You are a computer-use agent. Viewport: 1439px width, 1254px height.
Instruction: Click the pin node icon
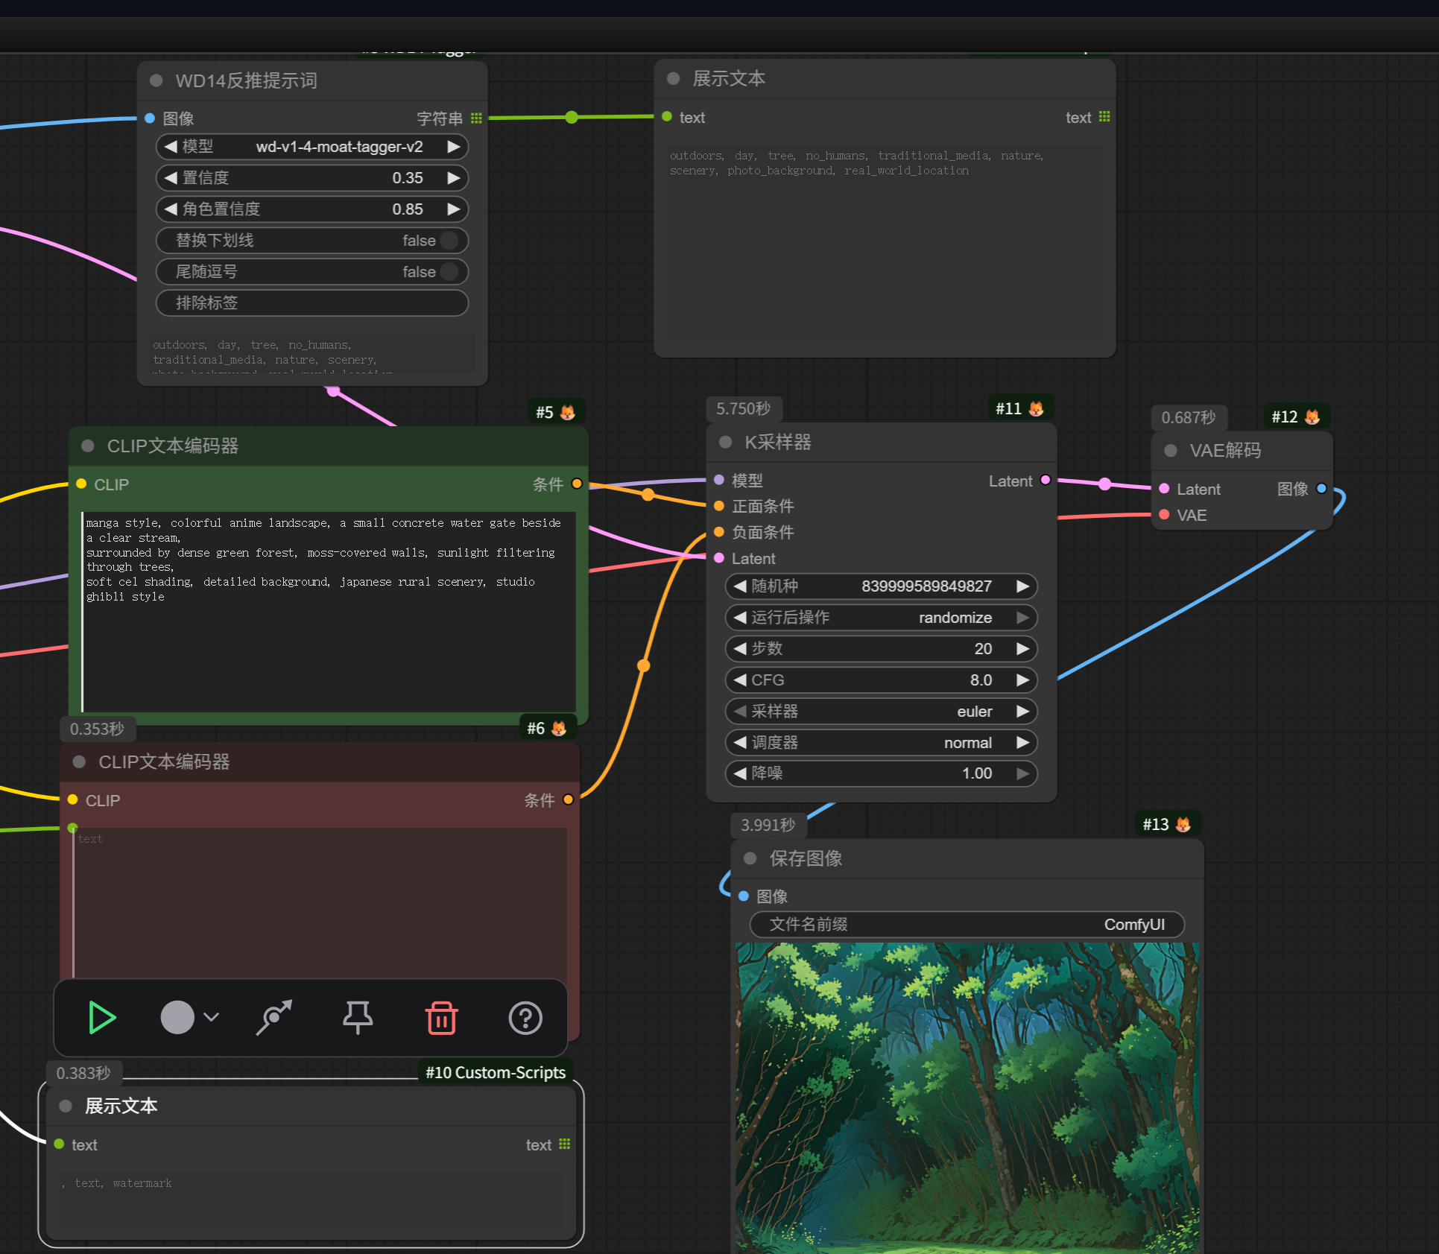click(x=358, y=1018)
